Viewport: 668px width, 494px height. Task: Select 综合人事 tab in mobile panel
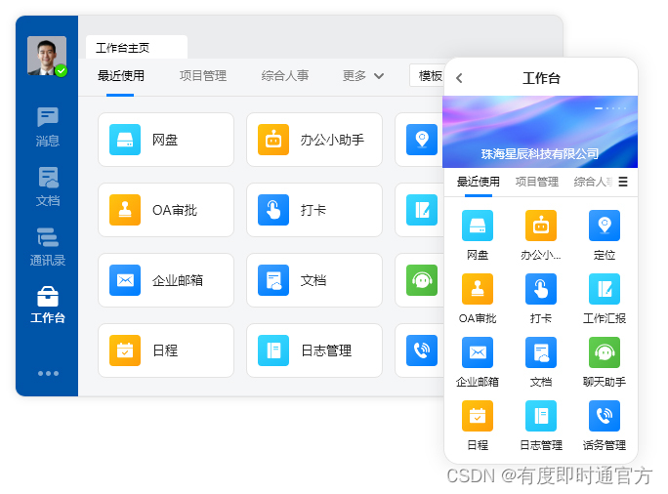click(x=593, y=182)
